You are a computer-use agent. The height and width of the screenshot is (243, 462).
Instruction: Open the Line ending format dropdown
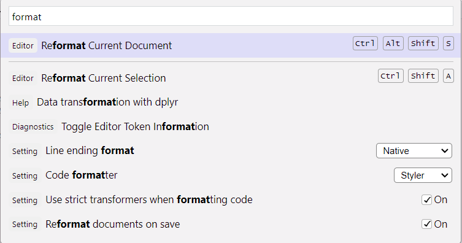click(x=414, y=151)
